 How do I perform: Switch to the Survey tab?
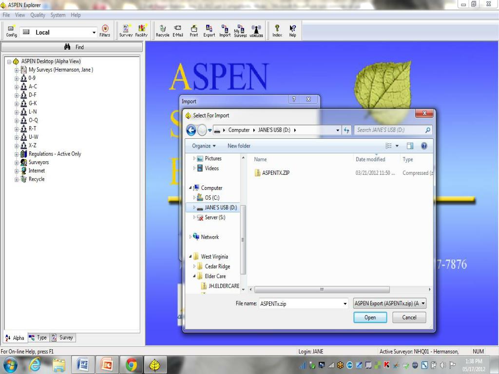[63, 337]
